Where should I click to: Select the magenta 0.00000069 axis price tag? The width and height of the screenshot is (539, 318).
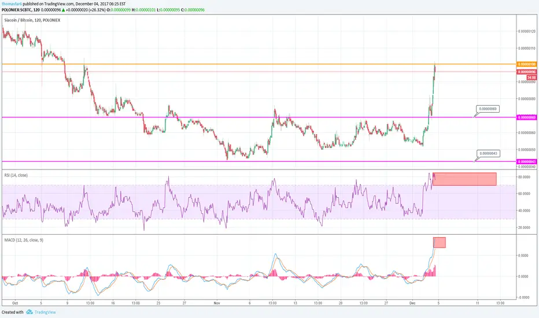[527, 117]
